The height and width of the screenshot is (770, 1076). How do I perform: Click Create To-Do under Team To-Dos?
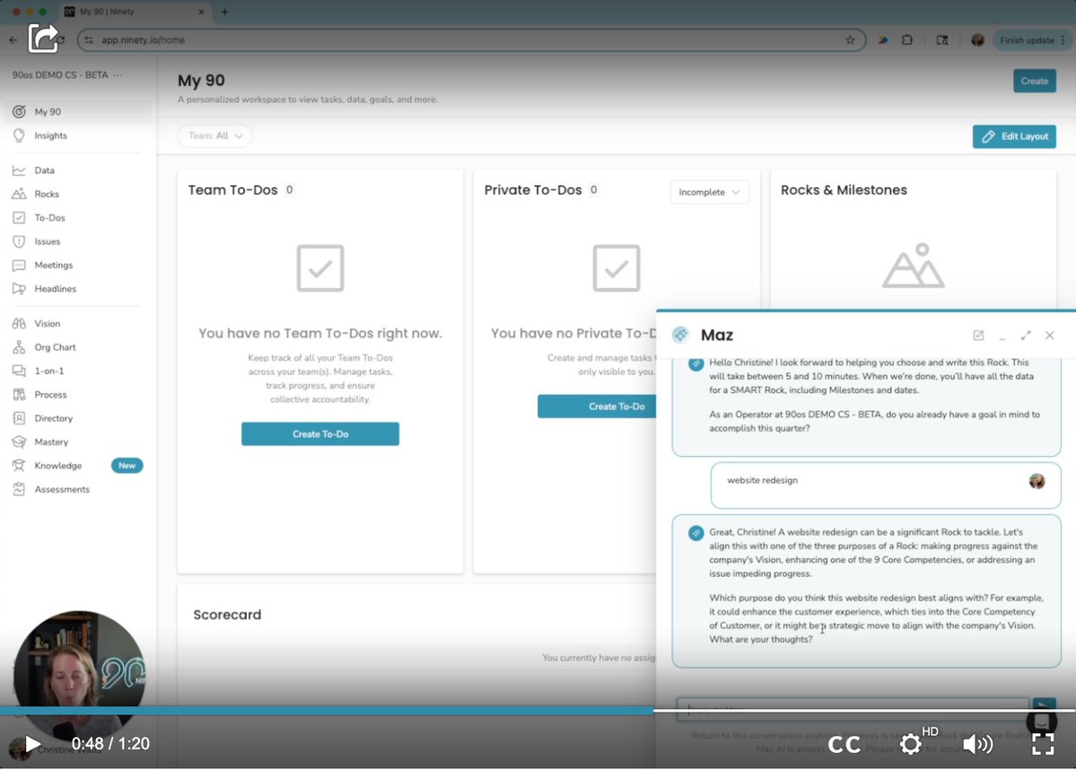[320, 433]
